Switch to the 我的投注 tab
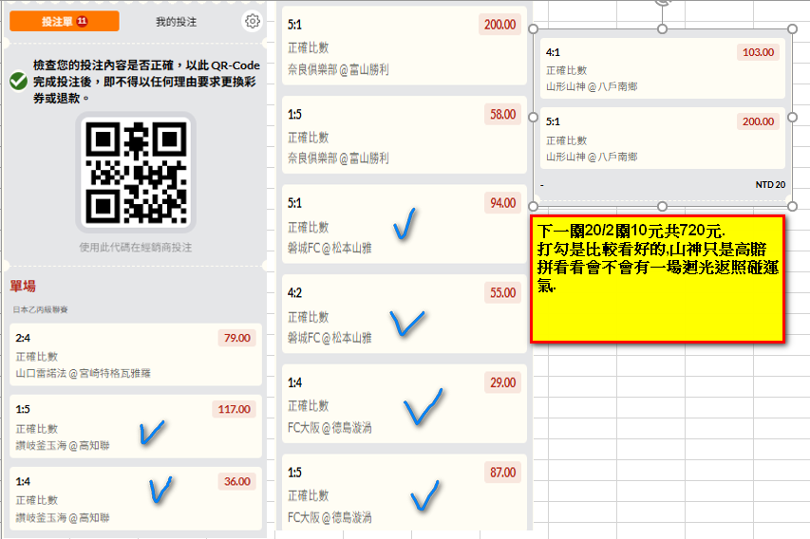This screenshot has height=539, width=810. point(177,21)
